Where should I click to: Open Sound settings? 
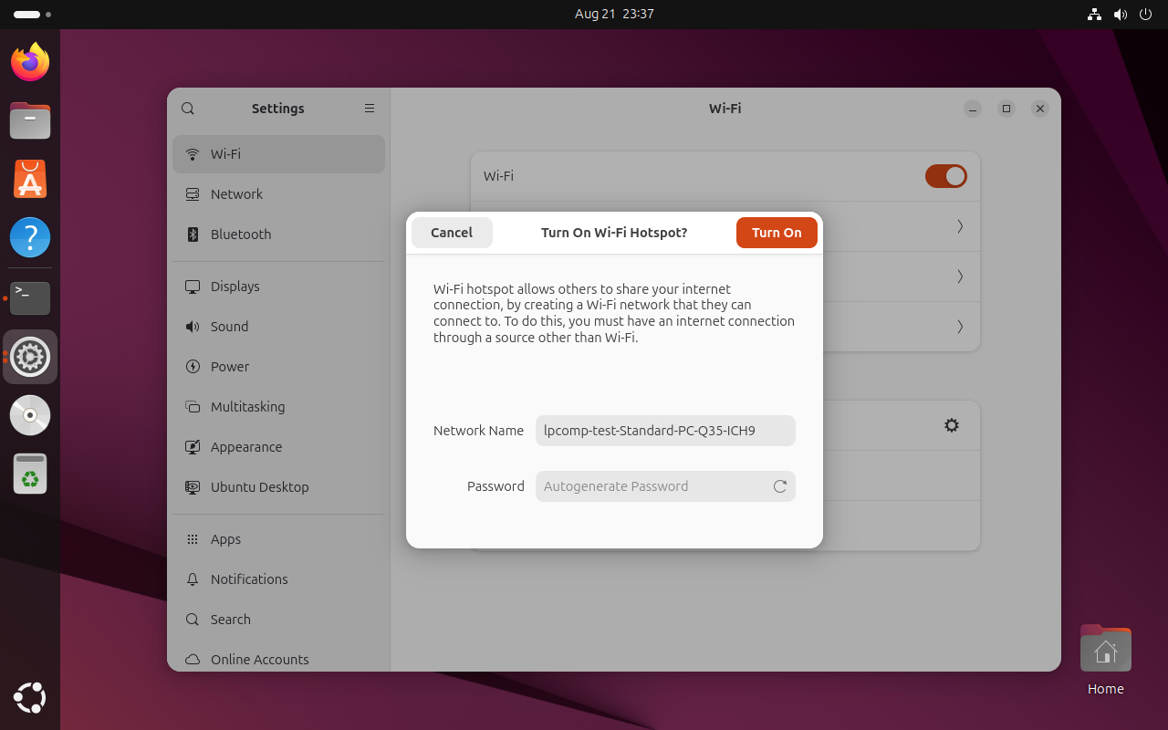click(278, 327)
